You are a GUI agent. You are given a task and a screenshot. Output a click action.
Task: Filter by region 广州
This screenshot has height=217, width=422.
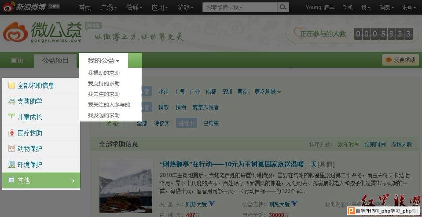195,92
